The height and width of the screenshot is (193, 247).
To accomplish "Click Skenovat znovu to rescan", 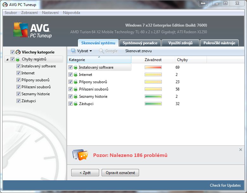I will pyautogui.click(x=138, y=51).
